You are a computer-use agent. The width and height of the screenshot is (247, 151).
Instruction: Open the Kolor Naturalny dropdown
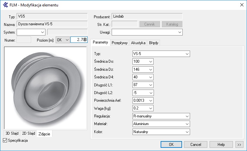pos(161,132)
